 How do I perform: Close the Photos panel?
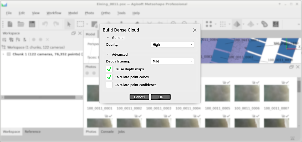(x=298, y=67)
